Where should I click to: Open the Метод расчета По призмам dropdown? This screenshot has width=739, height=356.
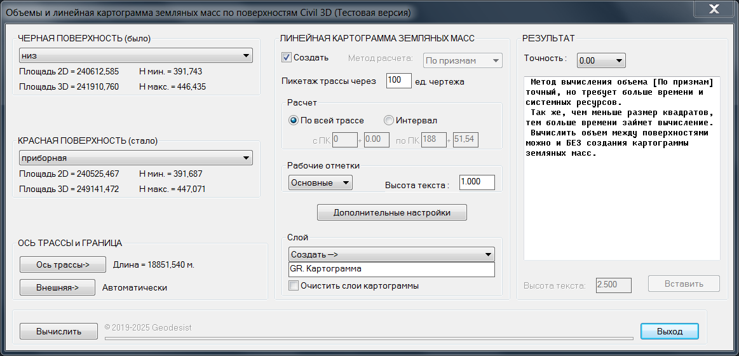pos(462,60)
